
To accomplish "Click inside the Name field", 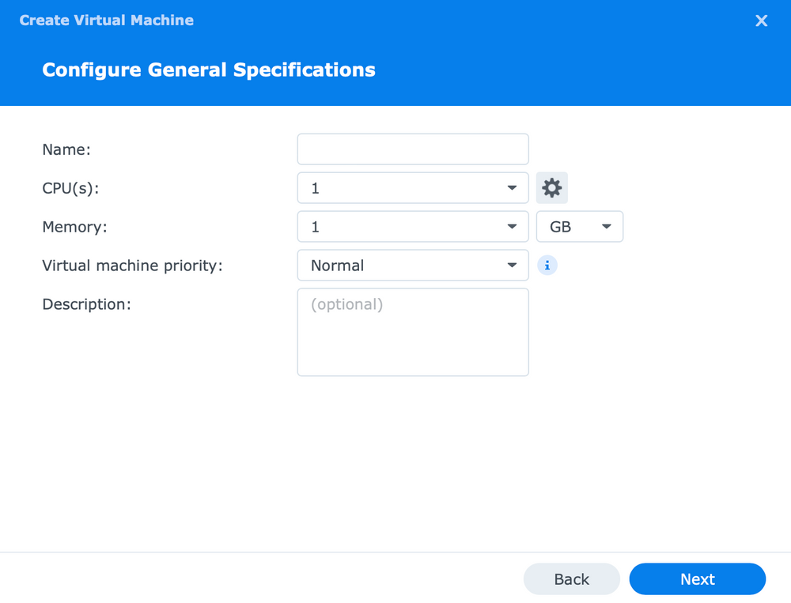I will [x=412, y=149].
